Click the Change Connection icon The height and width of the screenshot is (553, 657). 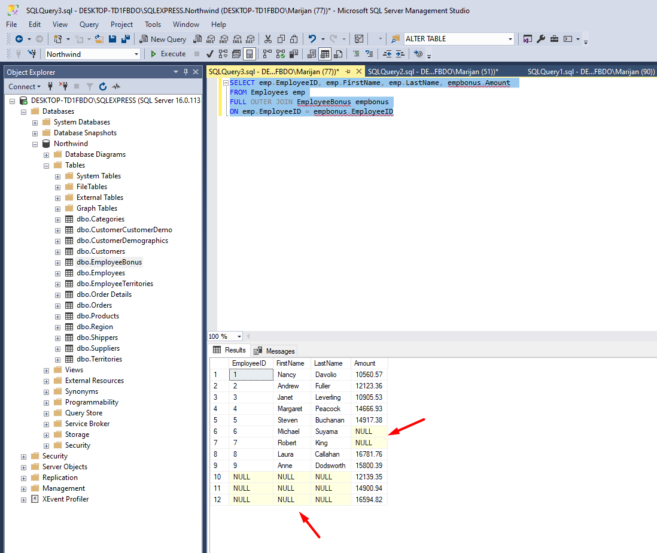[x=32, y=54]
